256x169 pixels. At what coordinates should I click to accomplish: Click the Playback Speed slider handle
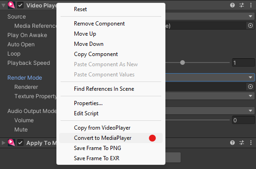[183, 63]
